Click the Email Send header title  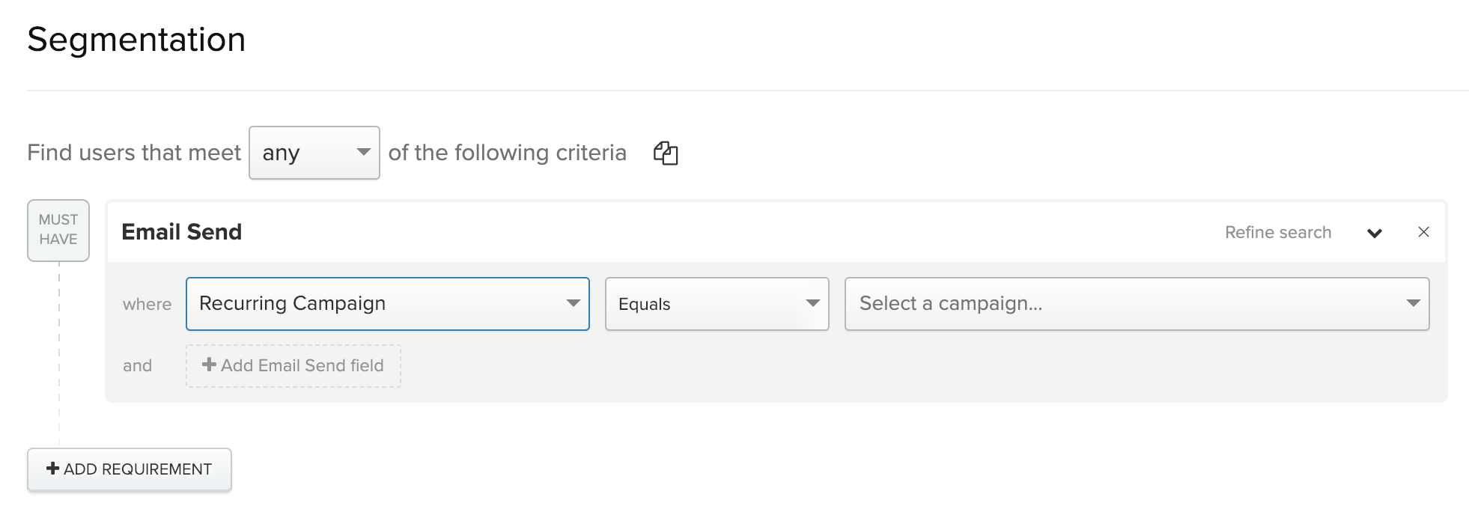tap(182, 232)
